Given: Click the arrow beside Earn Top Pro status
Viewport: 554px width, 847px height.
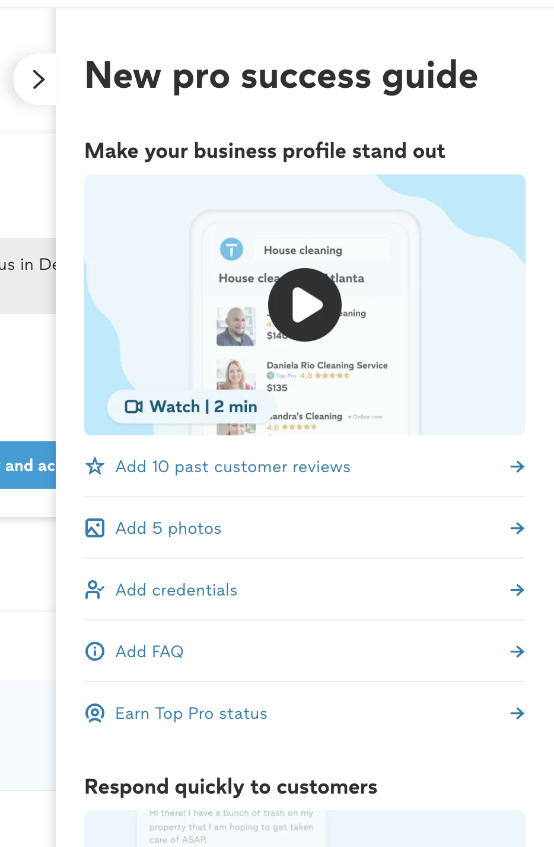Looking at the screenshot, I should (x=518, y=714).
